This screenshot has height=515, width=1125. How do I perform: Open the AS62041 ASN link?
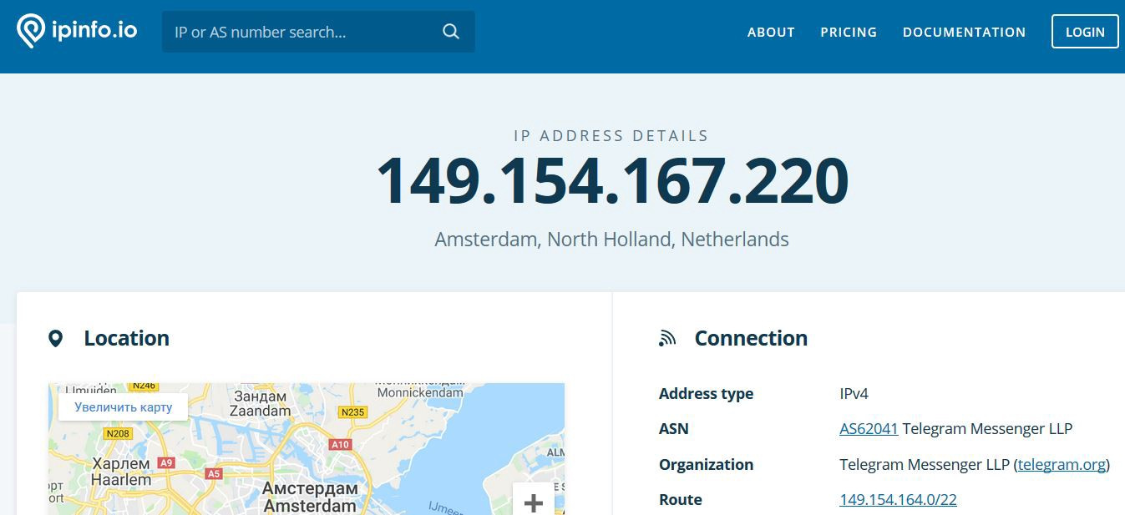tap(869, 429)
